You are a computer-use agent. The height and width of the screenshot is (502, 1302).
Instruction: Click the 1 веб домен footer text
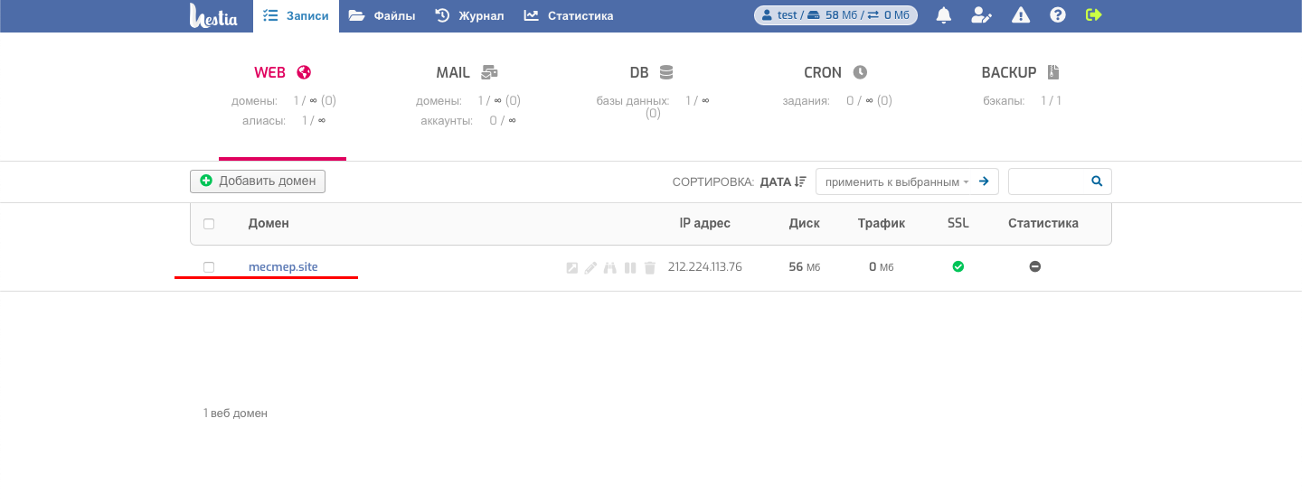[x=235, y=414]
